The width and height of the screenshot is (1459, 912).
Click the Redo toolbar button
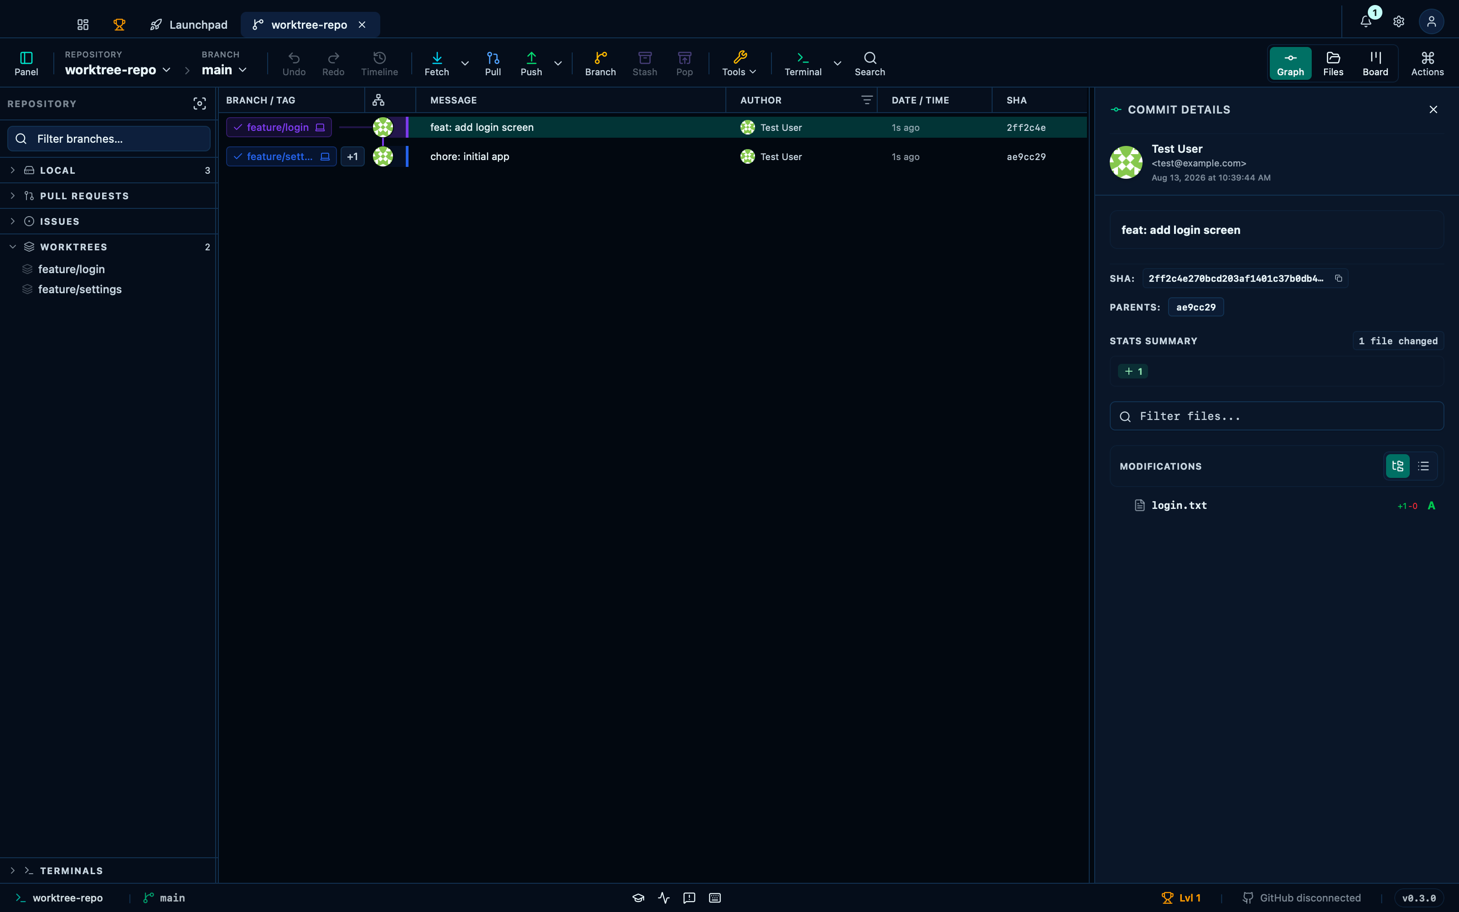point(333,63)
